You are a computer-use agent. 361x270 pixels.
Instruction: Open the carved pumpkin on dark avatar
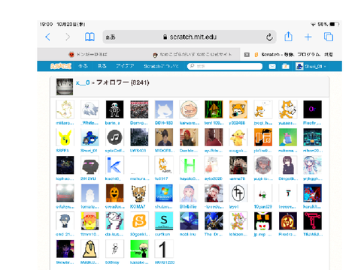pyautogui.click(x=288, y=221)
